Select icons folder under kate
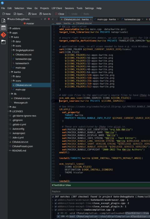Viewport: 150px width, 219px height. 18,46
